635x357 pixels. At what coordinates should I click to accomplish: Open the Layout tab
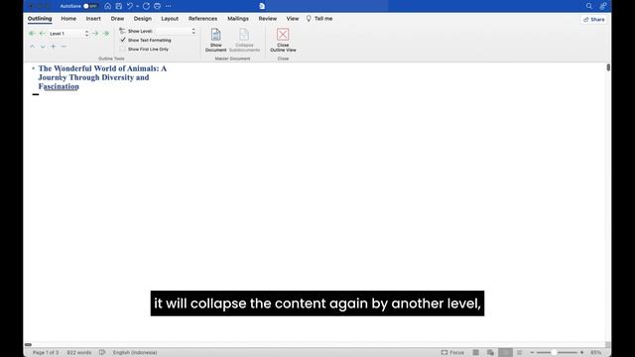click(x=170, y=19)
